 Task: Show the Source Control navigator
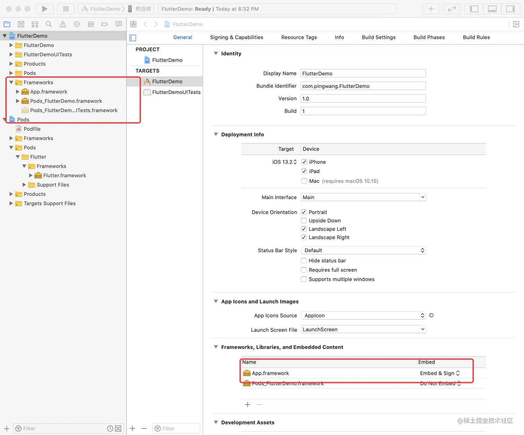(21, 24)
